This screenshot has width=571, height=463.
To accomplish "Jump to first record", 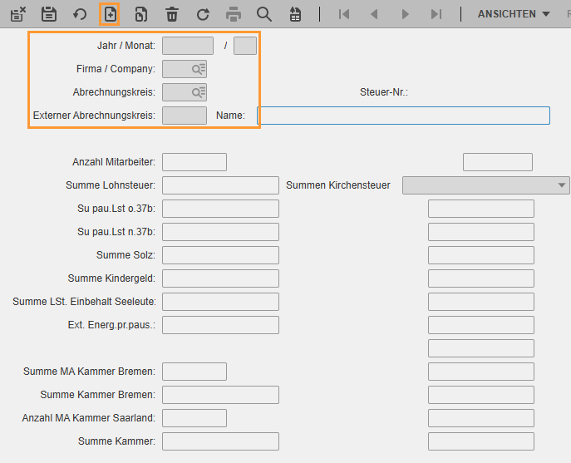I will (x=344, y=14).
